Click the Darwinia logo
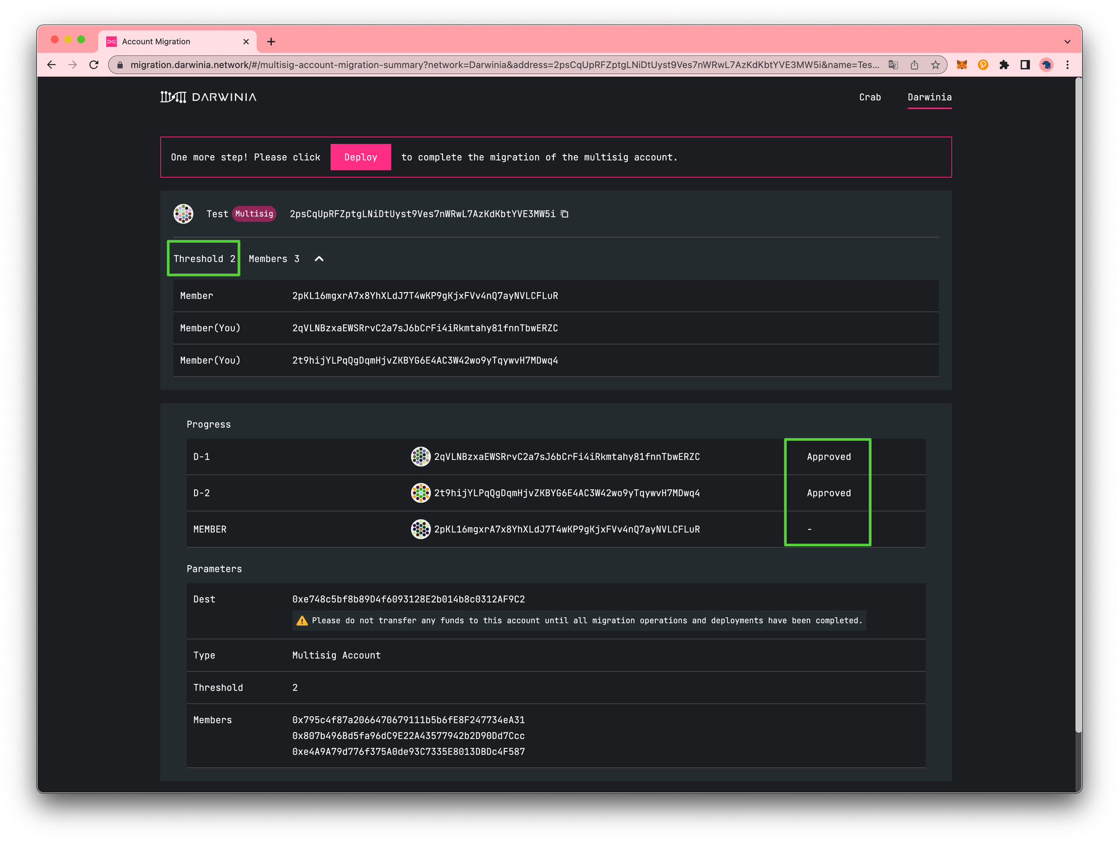The width and height of the screenshot is (1119, 842). click(x=208, y=97)
